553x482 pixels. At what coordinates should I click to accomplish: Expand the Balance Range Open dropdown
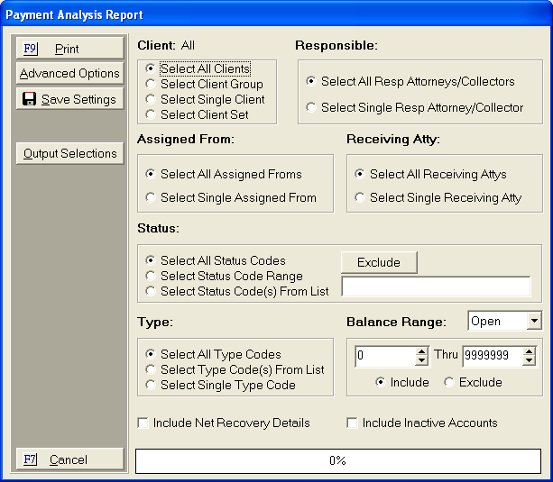[x=533, y=322]
